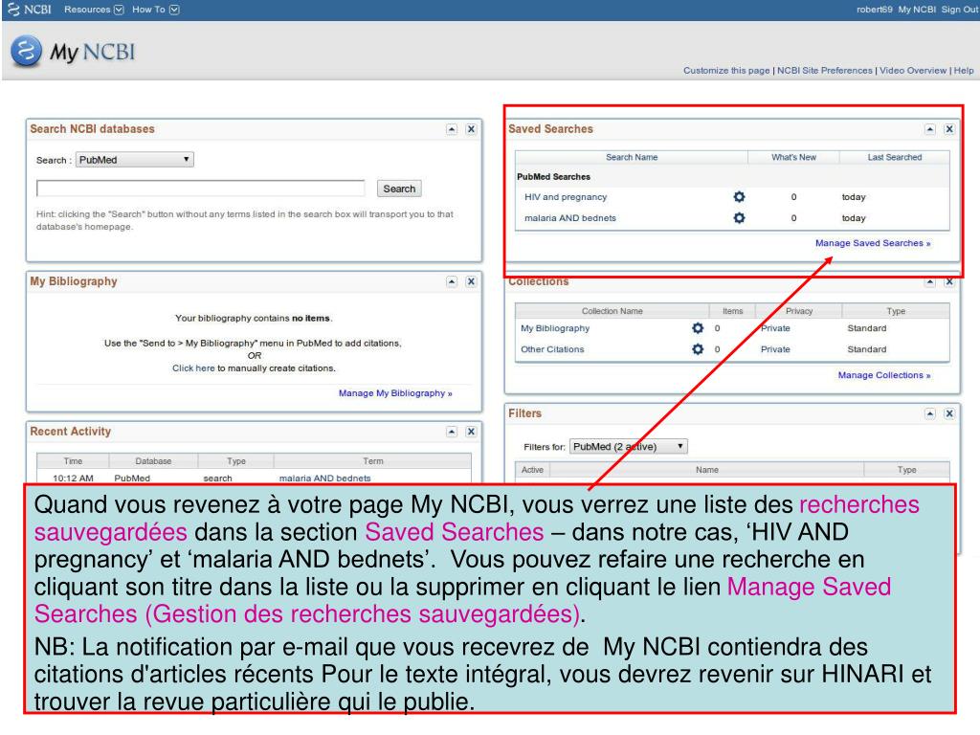This screenshot has height=735, width=980.
Task: Open Manage Collections link
Action: point(883,375)
